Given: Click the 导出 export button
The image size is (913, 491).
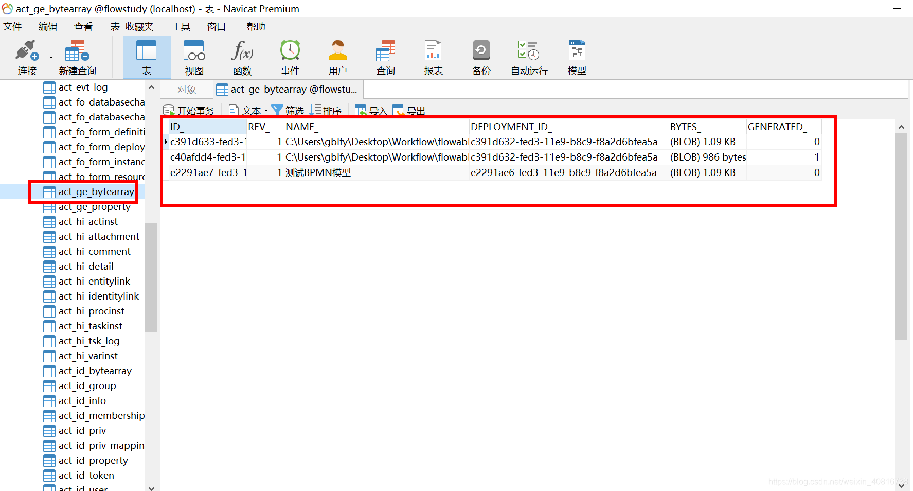Looking at the screenshot, I should point(409,111).
